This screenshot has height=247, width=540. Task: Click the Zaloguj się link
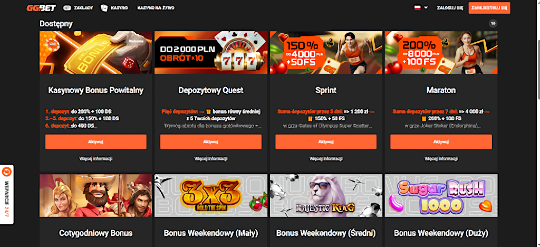[449, 7]
